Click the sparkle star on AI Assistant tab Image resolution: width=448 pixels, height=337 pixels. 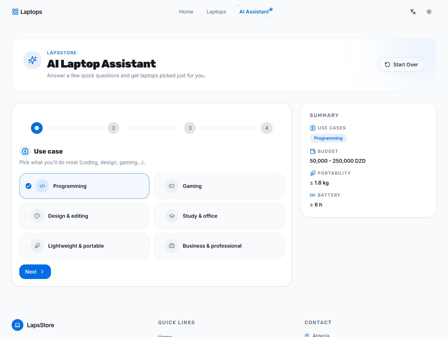(271, 10)
